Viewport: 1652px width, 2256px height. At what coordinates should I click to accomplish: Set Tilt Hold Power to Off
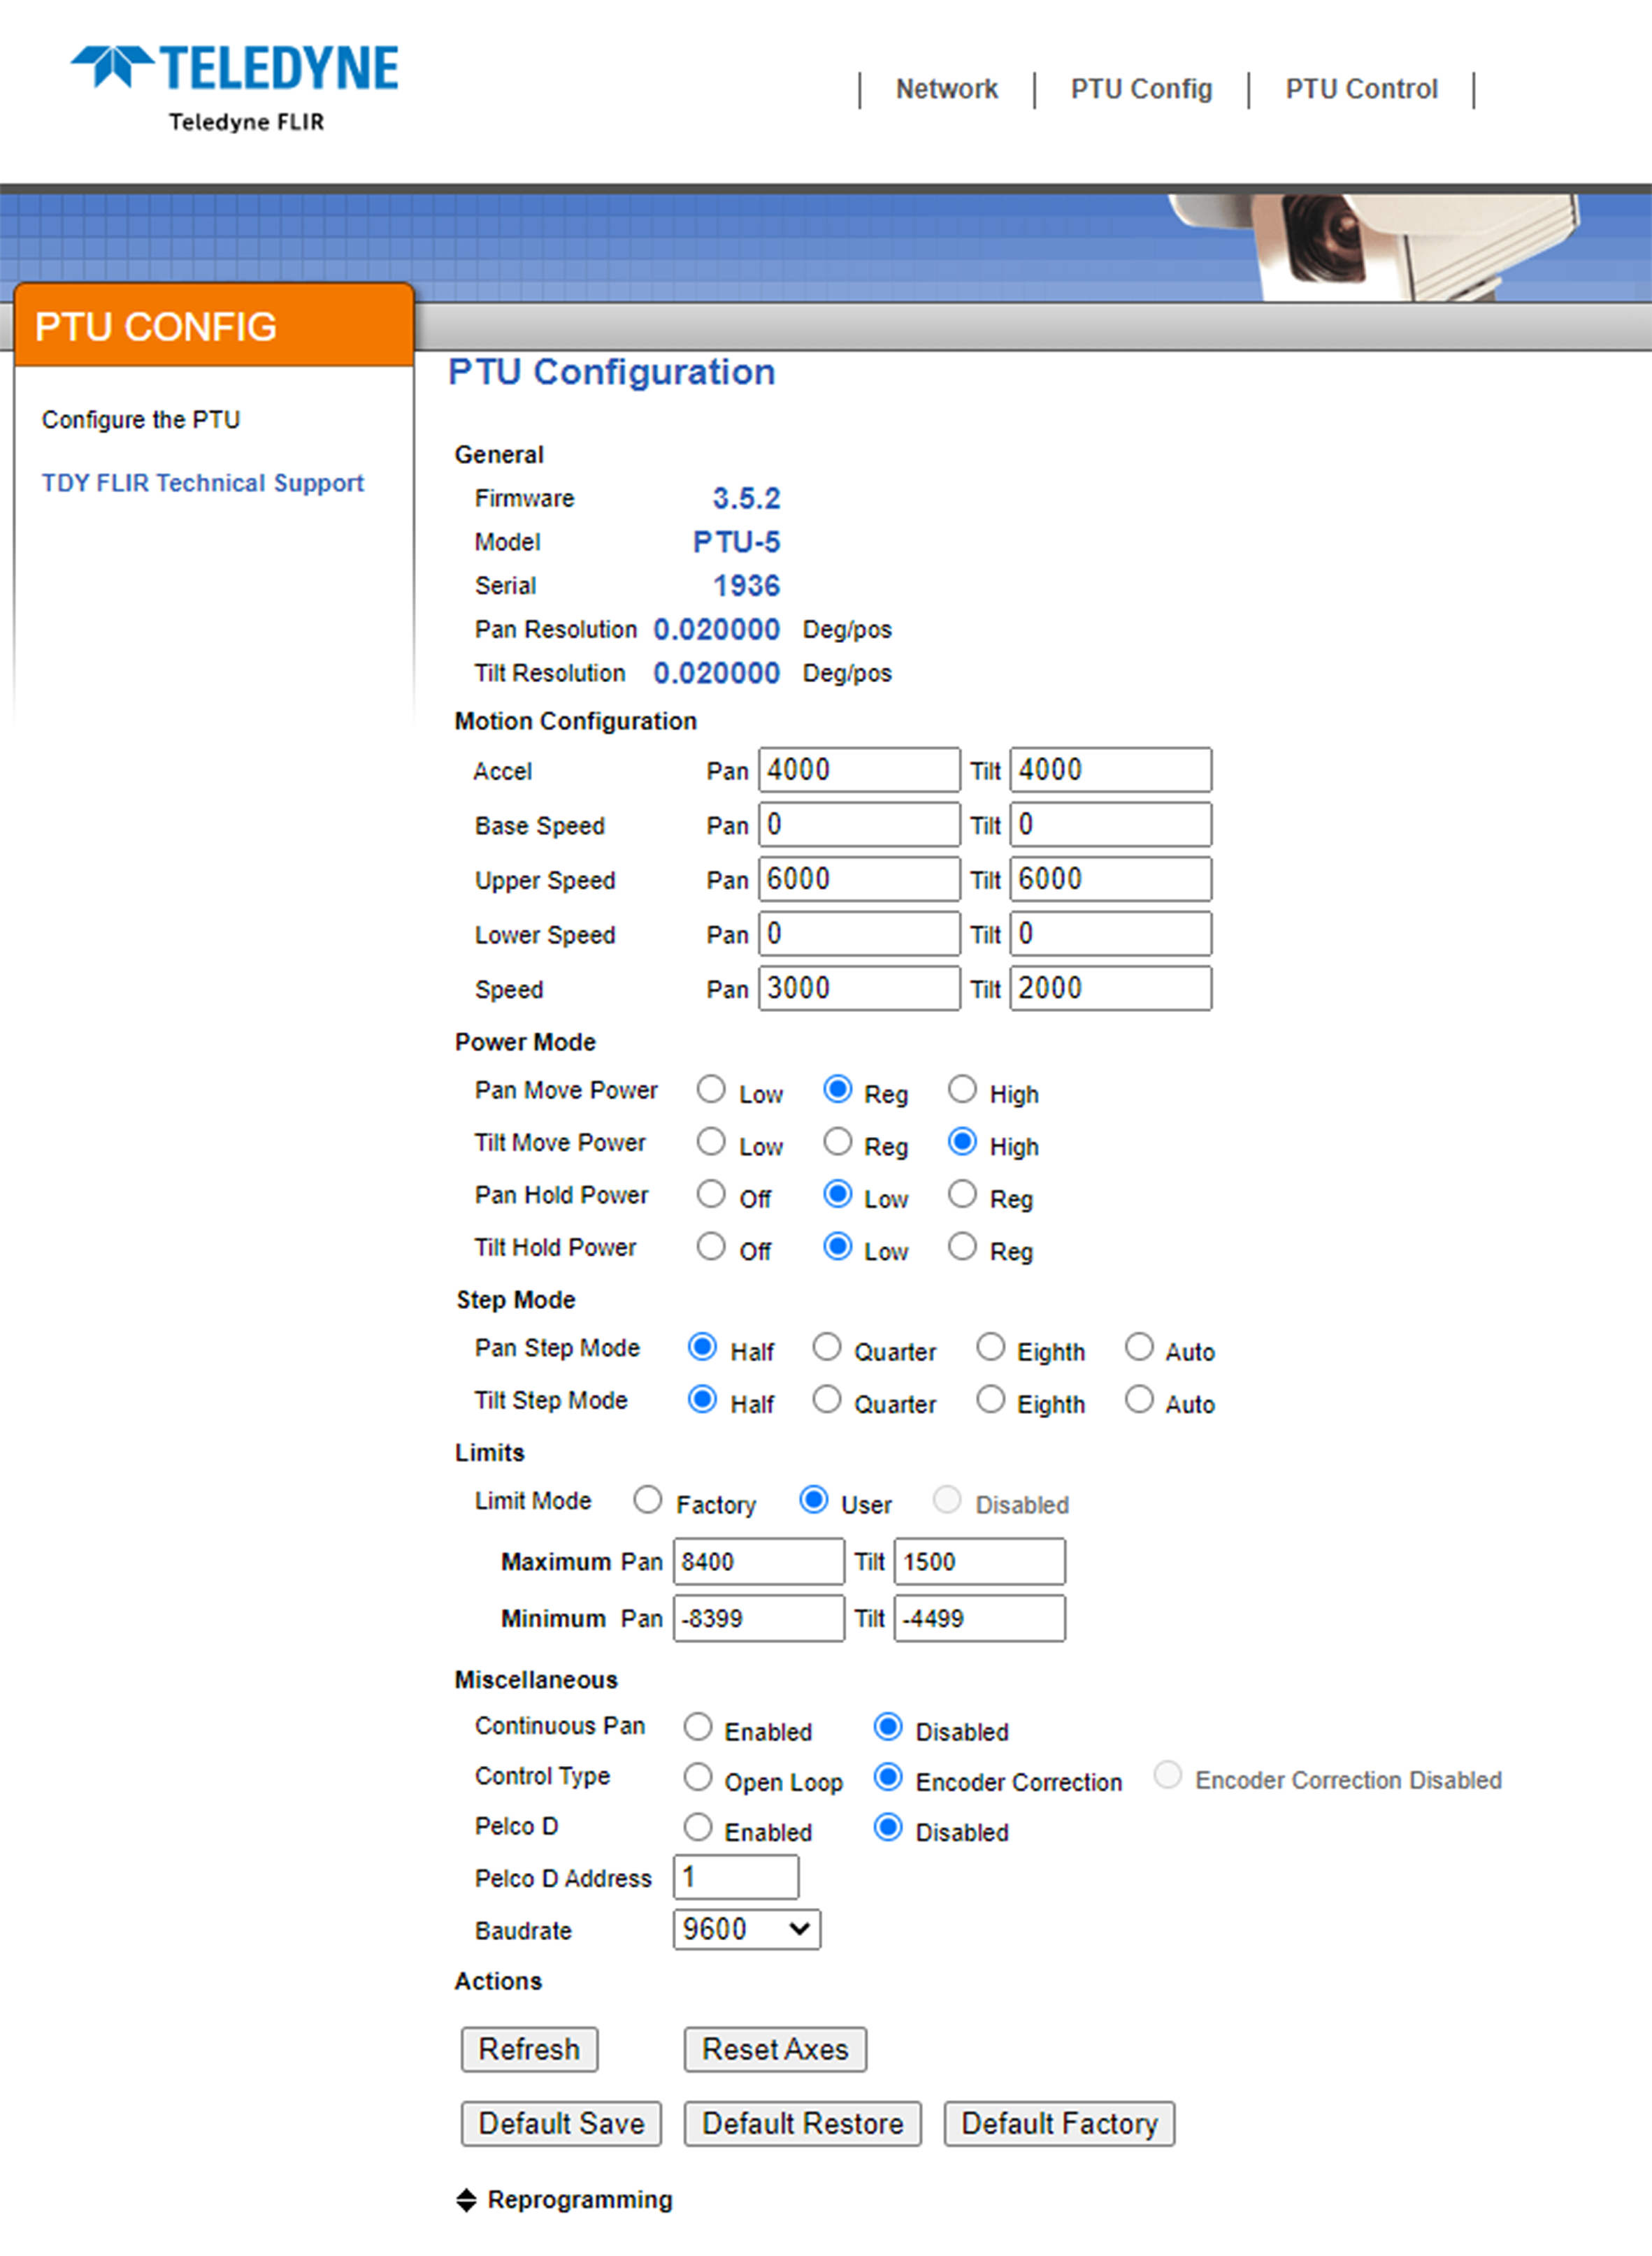coord(711,1245)
